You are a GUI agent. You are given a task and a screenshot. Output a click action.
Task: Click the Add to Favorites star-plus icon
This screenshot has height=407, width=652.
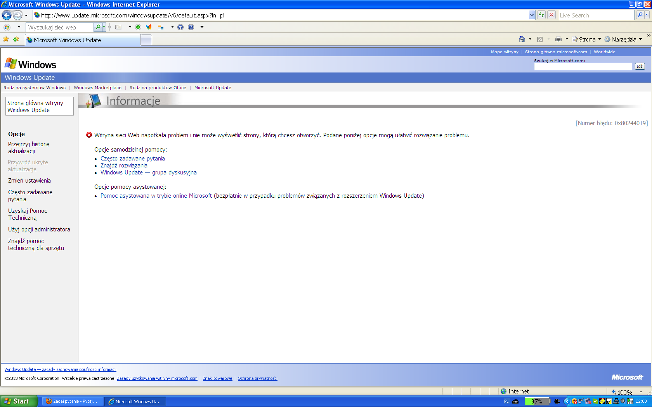point(16,39)
